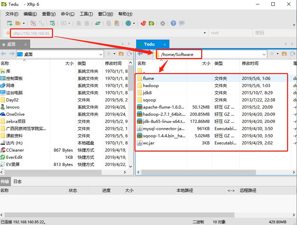Click the back navigation arrow in left pane

4,54
